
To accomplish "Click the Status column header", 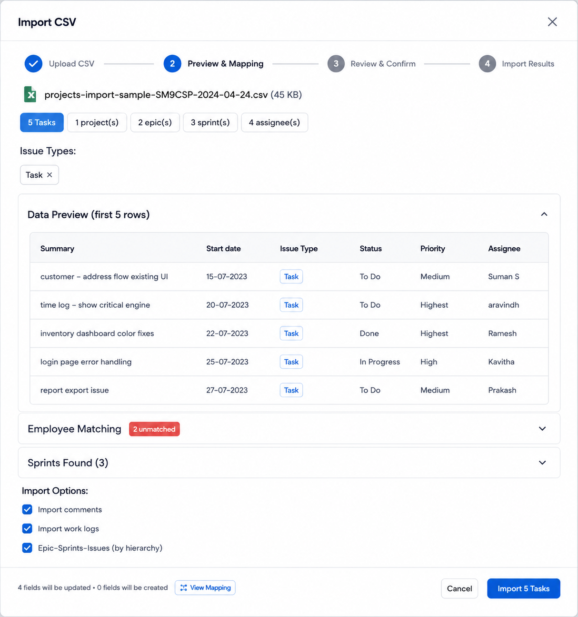I will (x=371, y=249).
